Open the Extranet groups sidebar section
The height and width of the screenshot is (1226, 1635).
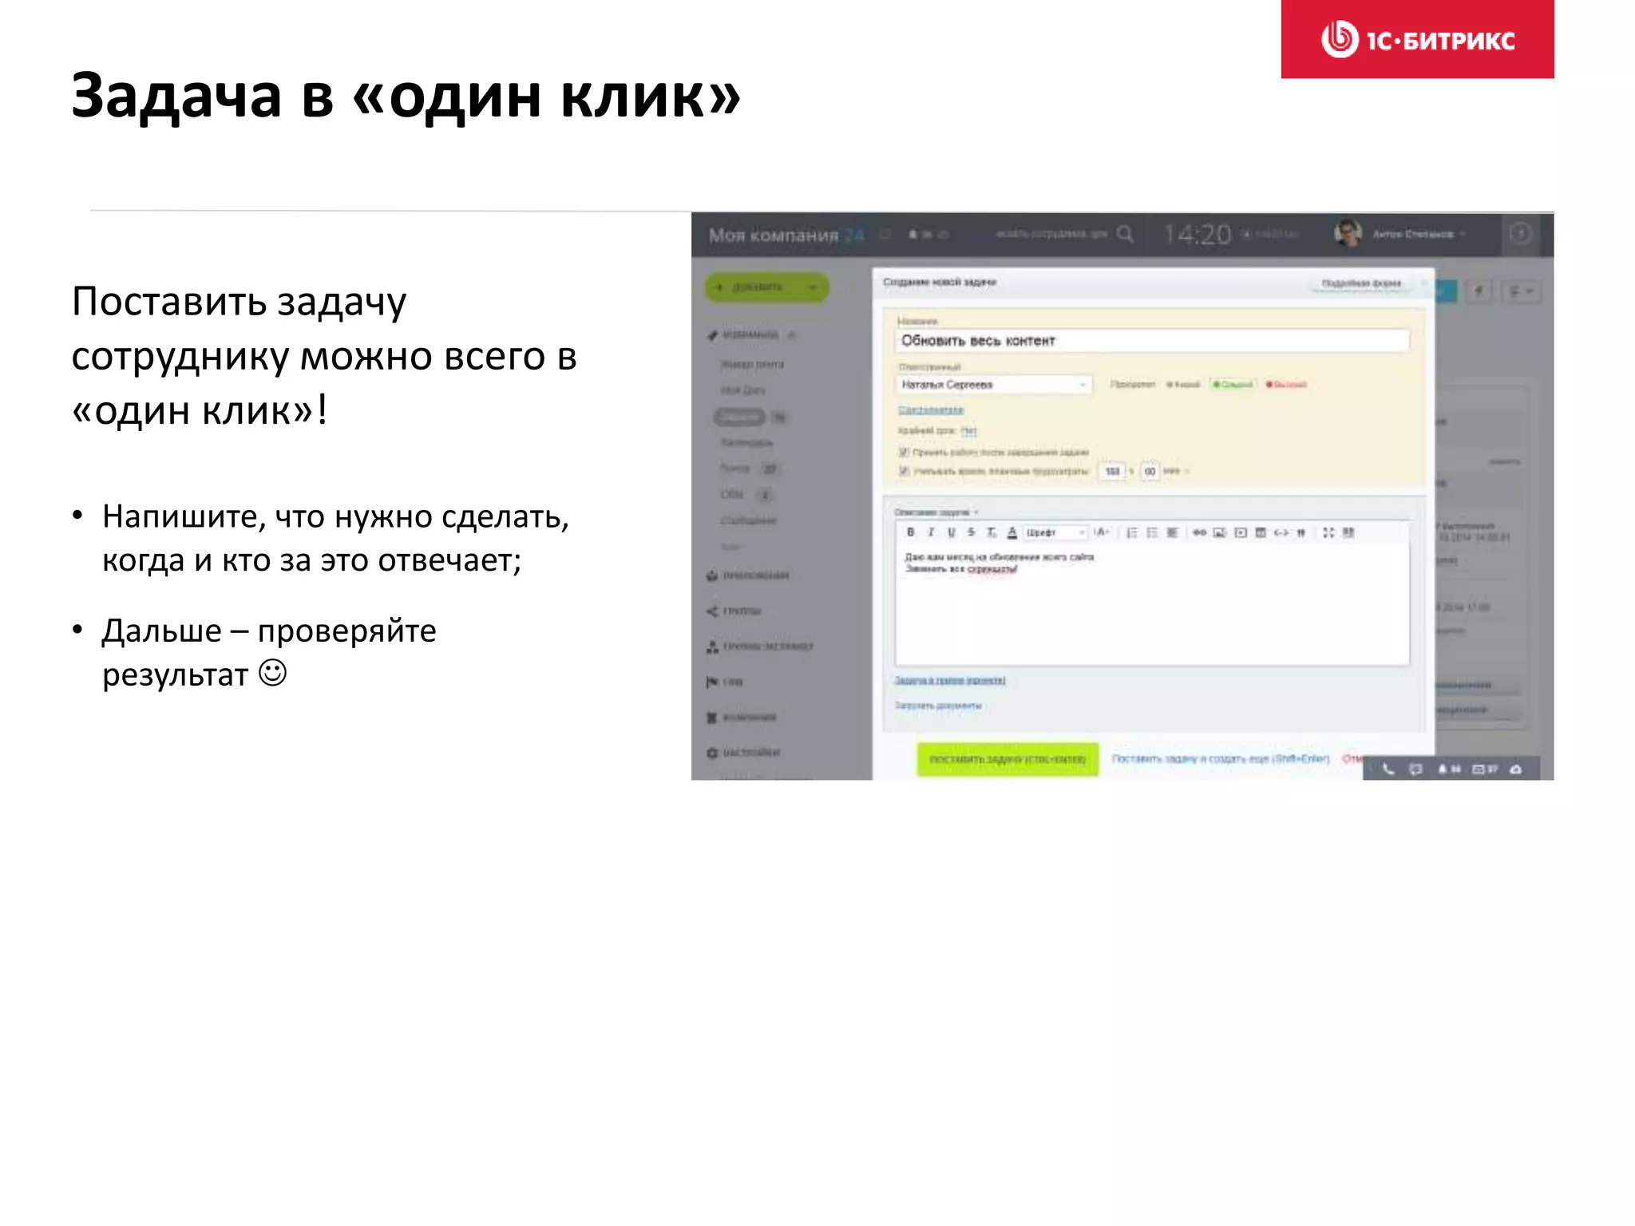pos(760,647)
